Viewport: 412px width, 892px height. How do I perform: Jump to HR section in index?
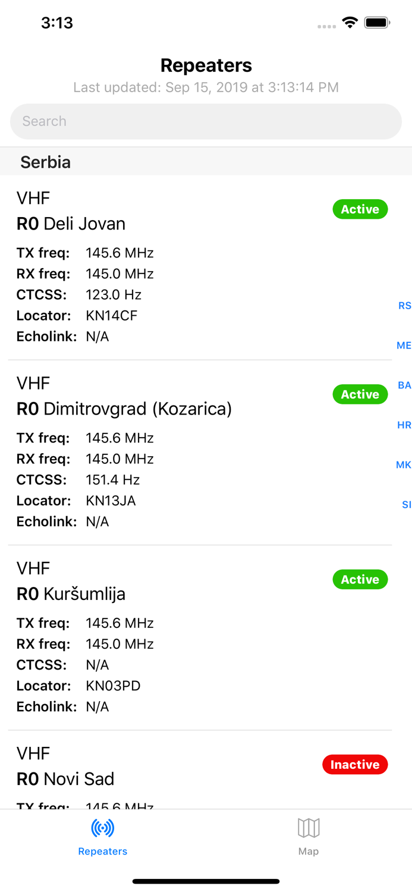[x=404, y=425]
